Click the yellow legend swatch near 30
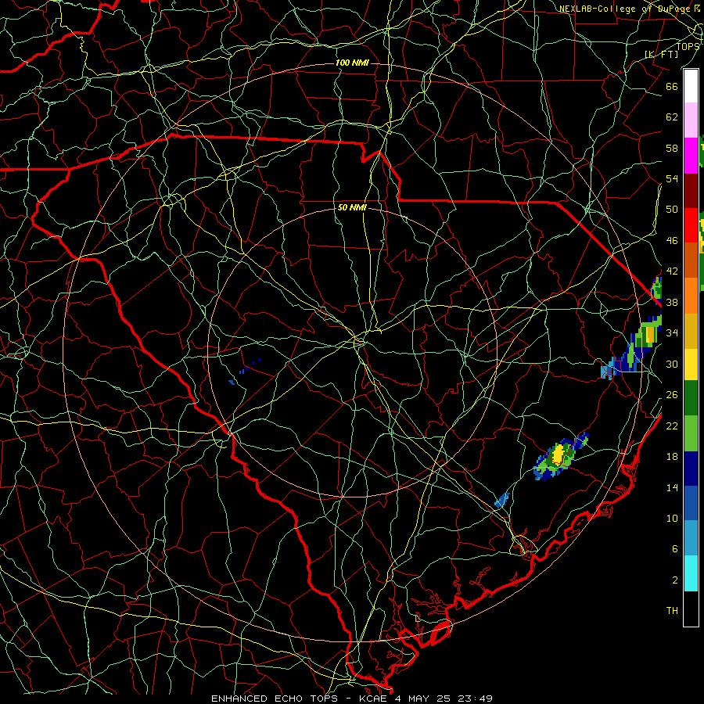704x704 pixels. click(x=691, y=365)
